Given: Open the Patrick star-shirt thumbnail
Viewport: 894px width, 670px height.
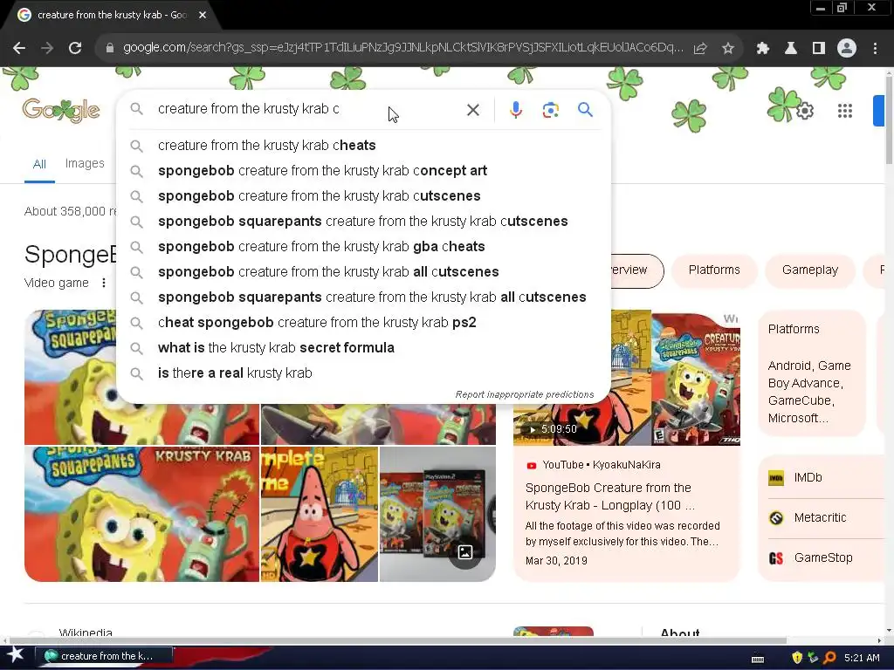Looking at the screenshot, I should click(320, 514).
